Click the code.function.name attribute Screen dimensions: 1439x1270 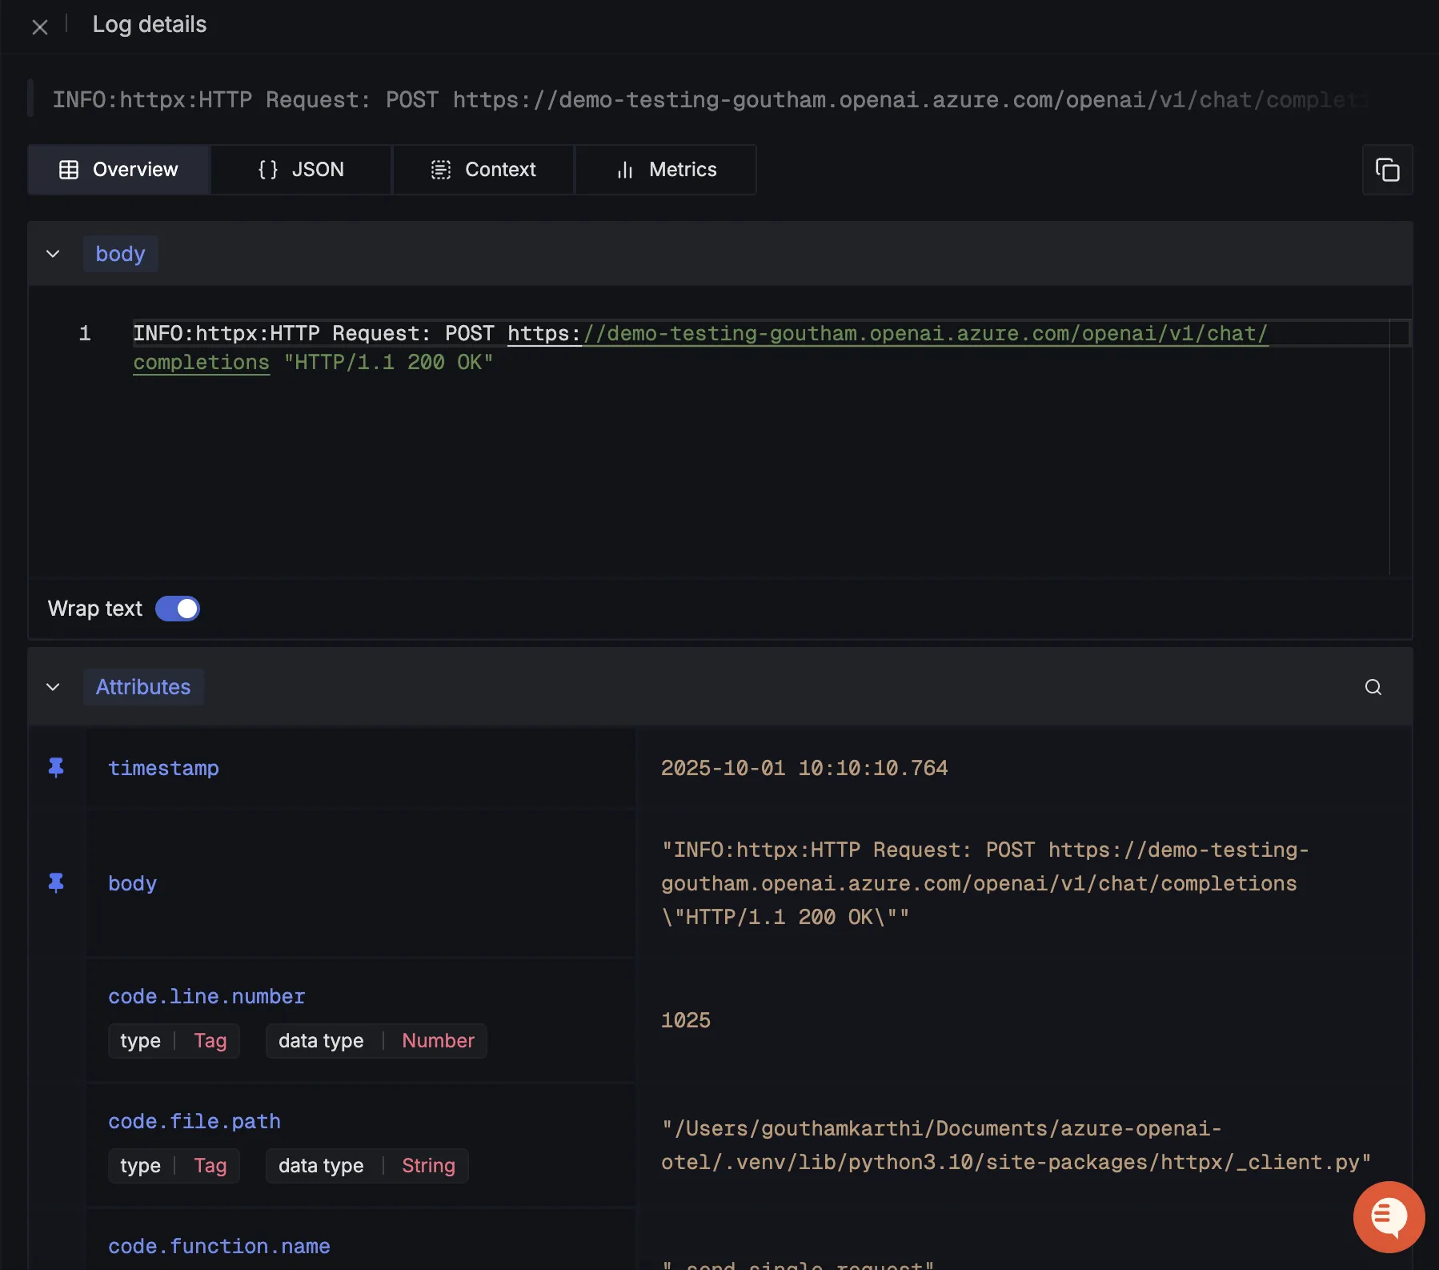tap(219, 1247)
